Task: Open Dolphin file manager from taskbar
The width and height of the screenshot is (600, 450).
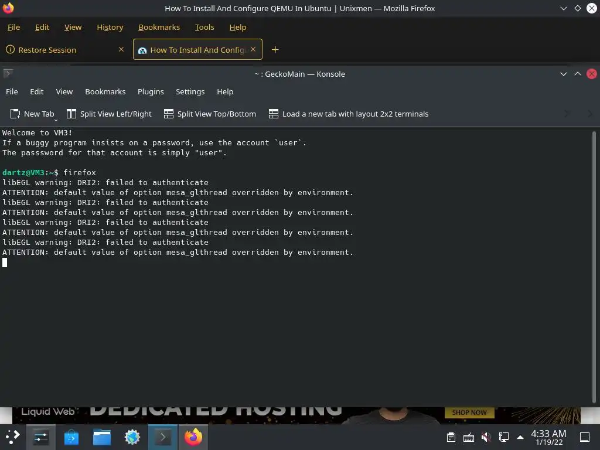Action: pyautogui.click(x=102, y=437)
